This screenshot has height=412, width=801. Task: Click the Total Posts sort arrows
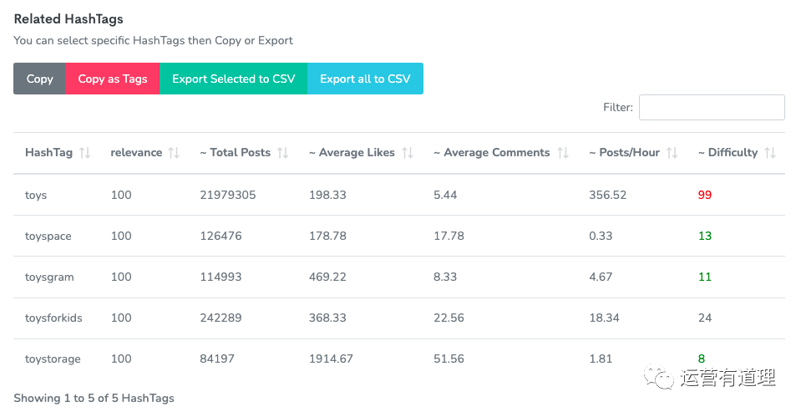point(282,153)
